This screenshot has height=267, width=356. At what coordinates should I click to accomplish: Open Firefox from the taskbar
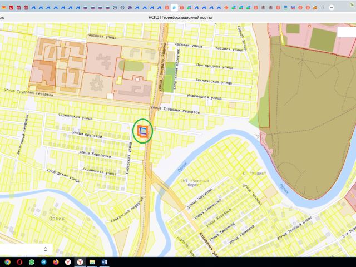pyautogui.click(x=56, y=262)
